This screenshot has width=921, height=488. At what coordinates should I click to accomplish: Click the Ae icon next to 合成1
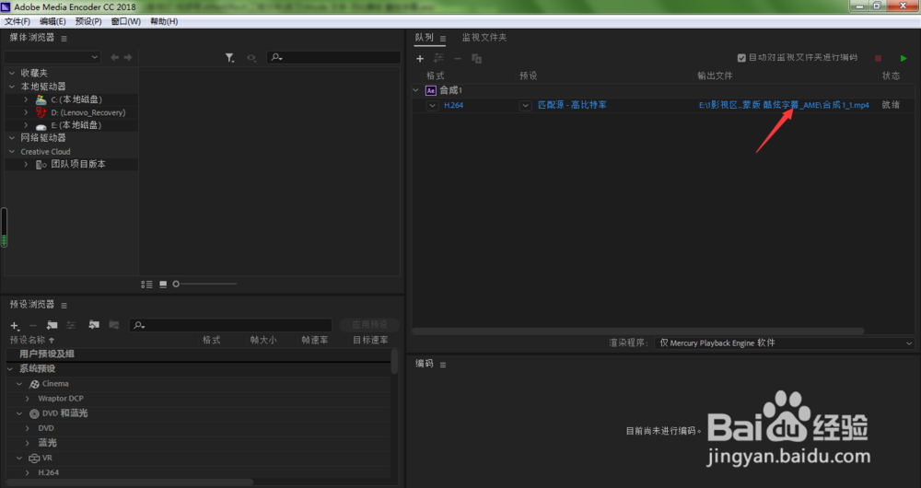[x=430, y=90]
